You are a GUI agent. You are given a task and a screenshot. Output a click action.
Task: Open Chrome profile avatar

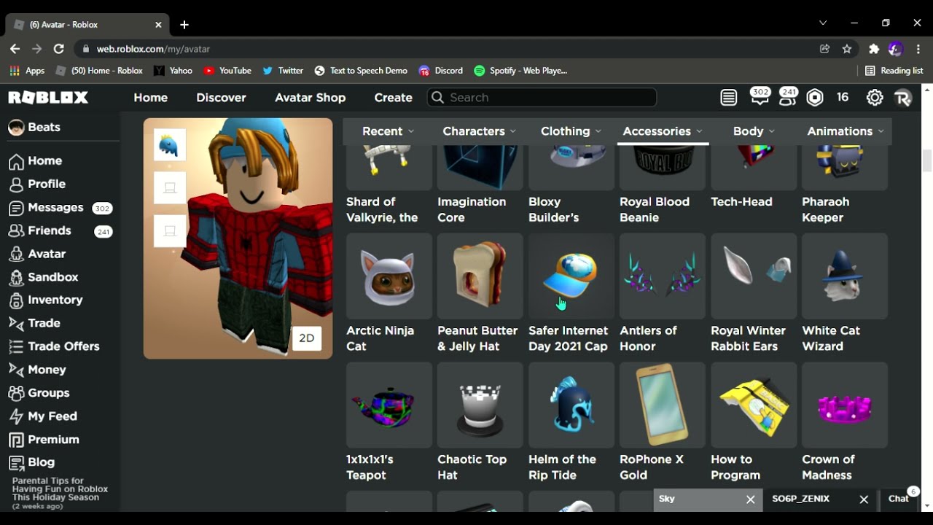click(896, 49)
